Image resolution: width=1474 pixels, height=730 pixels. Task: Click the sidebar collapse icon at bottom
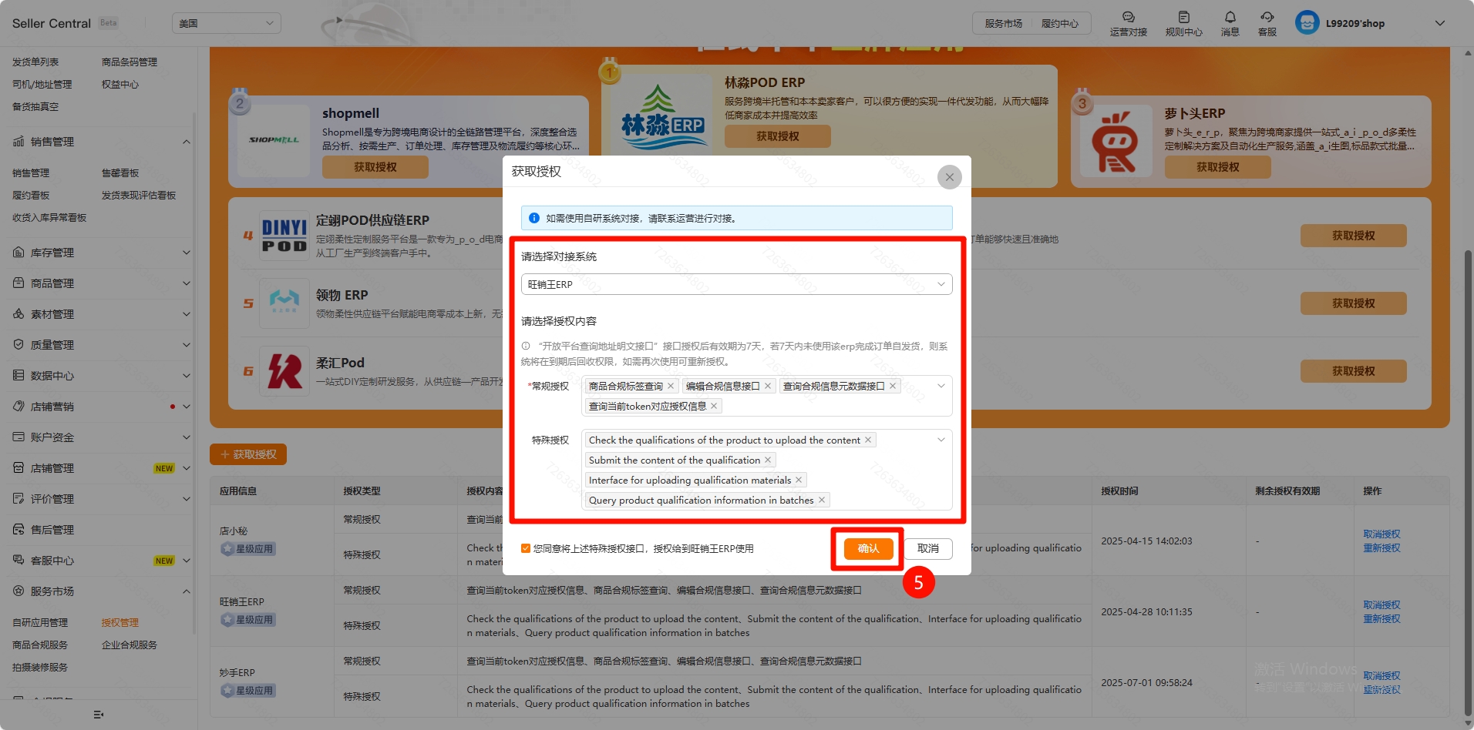pyautogui.click(x=98, y=715)
